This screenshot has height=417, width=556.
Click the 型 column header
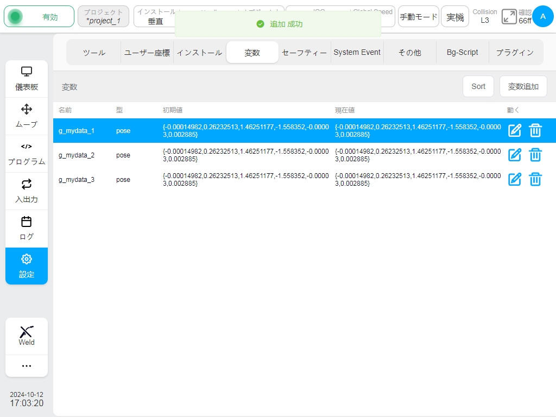click(119, 110)
